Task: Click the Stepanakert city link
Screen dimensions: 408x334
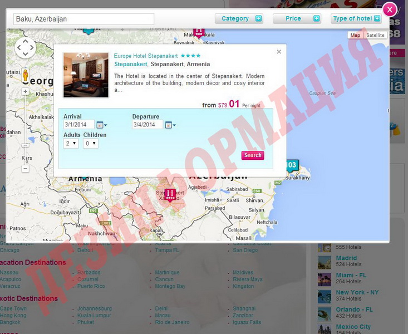Action: pos(131,64)
